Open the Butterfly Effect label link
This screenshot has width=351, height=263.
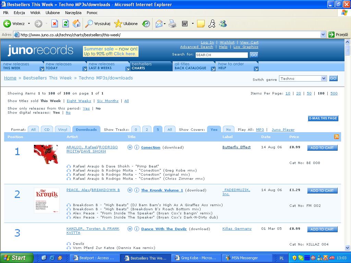[x=237, y=147]
